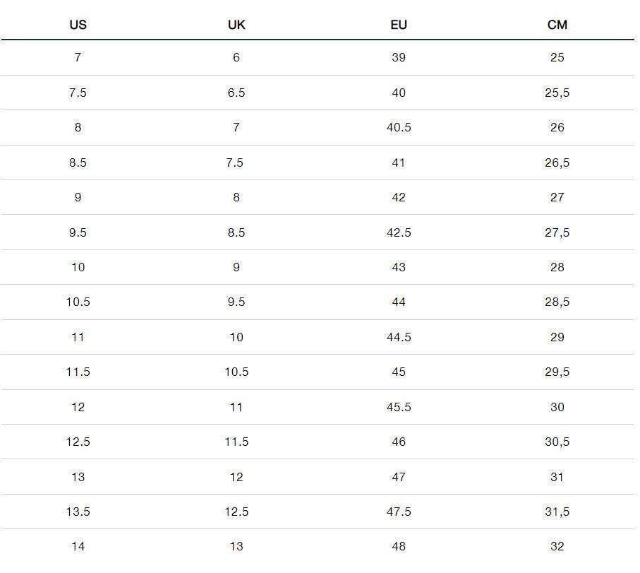Select UK size 8.5 cell
This screenshot has height=573, width=640.
coord(236,232)
